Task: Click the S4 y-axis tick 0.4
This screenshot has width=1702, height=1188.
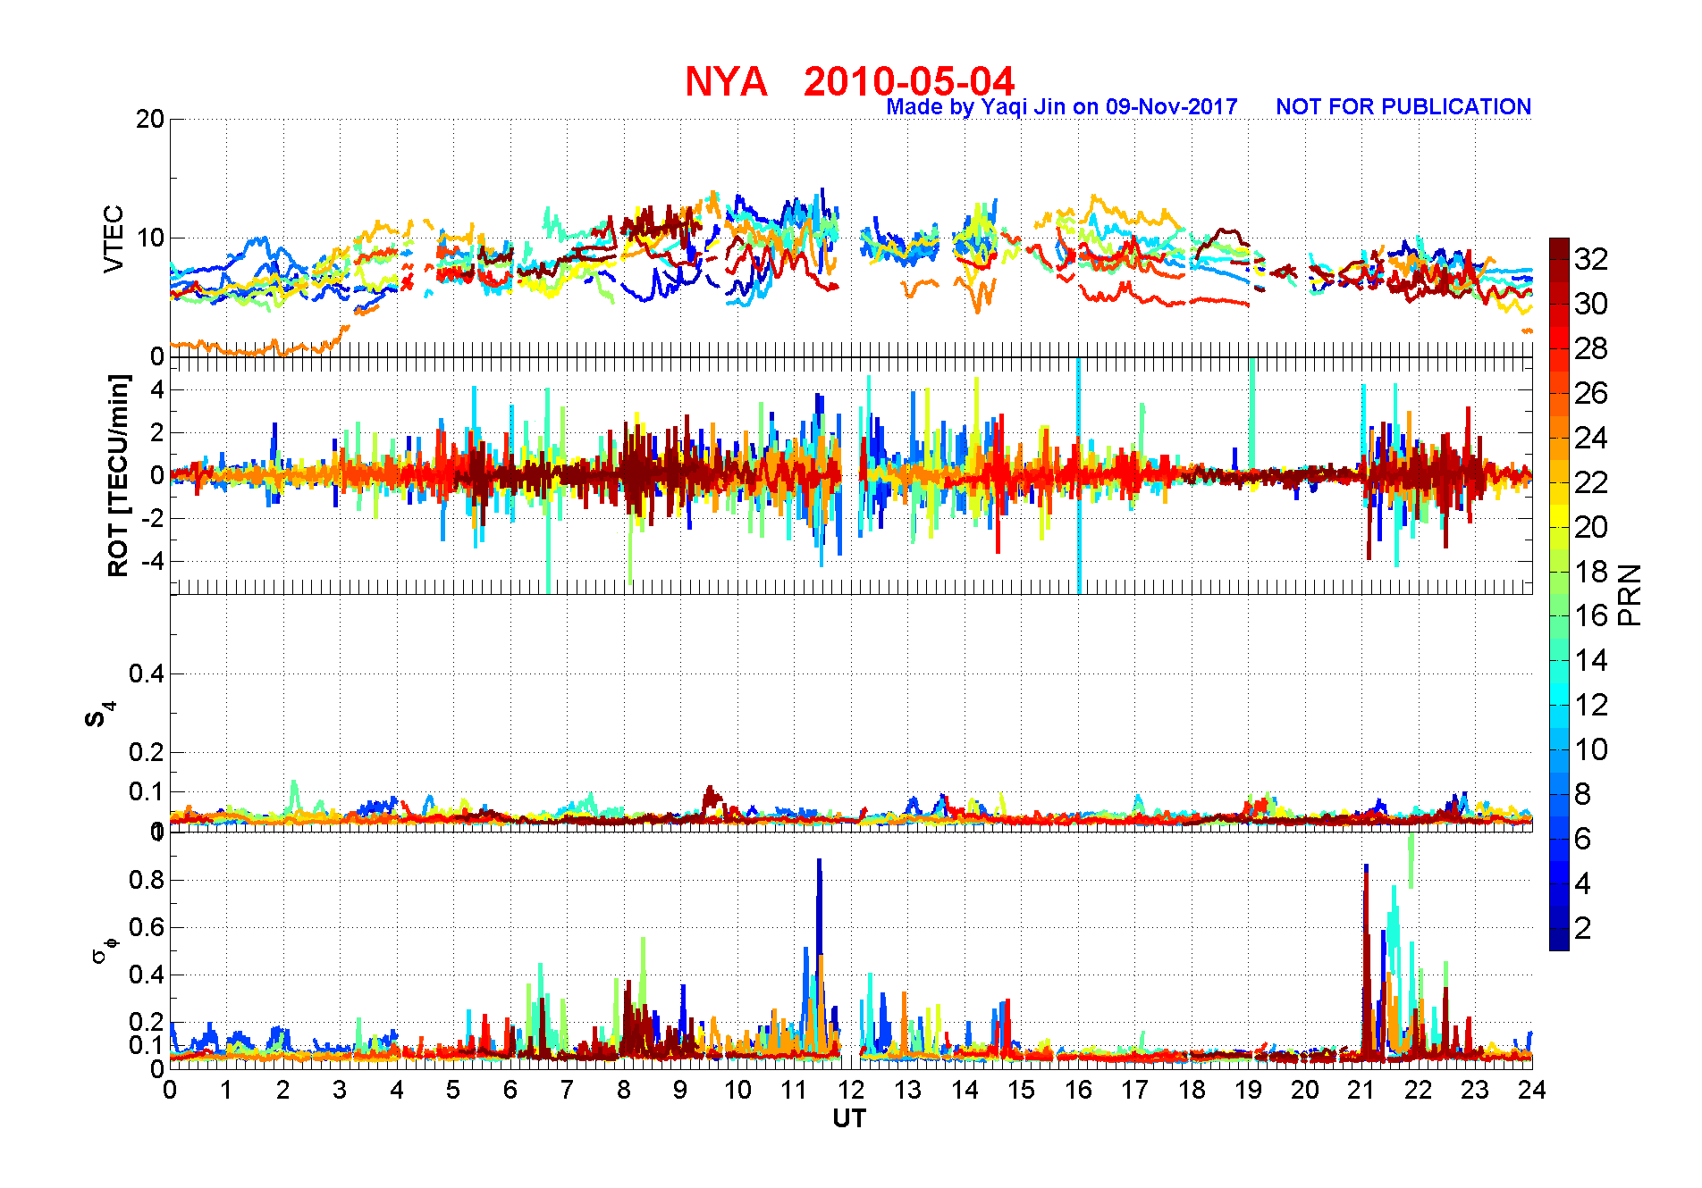Action: (147, 673)
